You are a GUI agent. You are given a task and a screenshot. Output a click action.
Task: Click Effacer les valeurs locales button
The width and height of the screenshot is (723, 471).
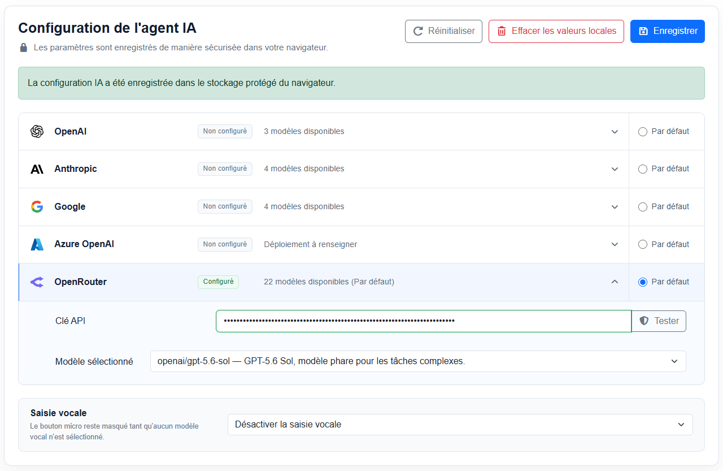[556, 31]
